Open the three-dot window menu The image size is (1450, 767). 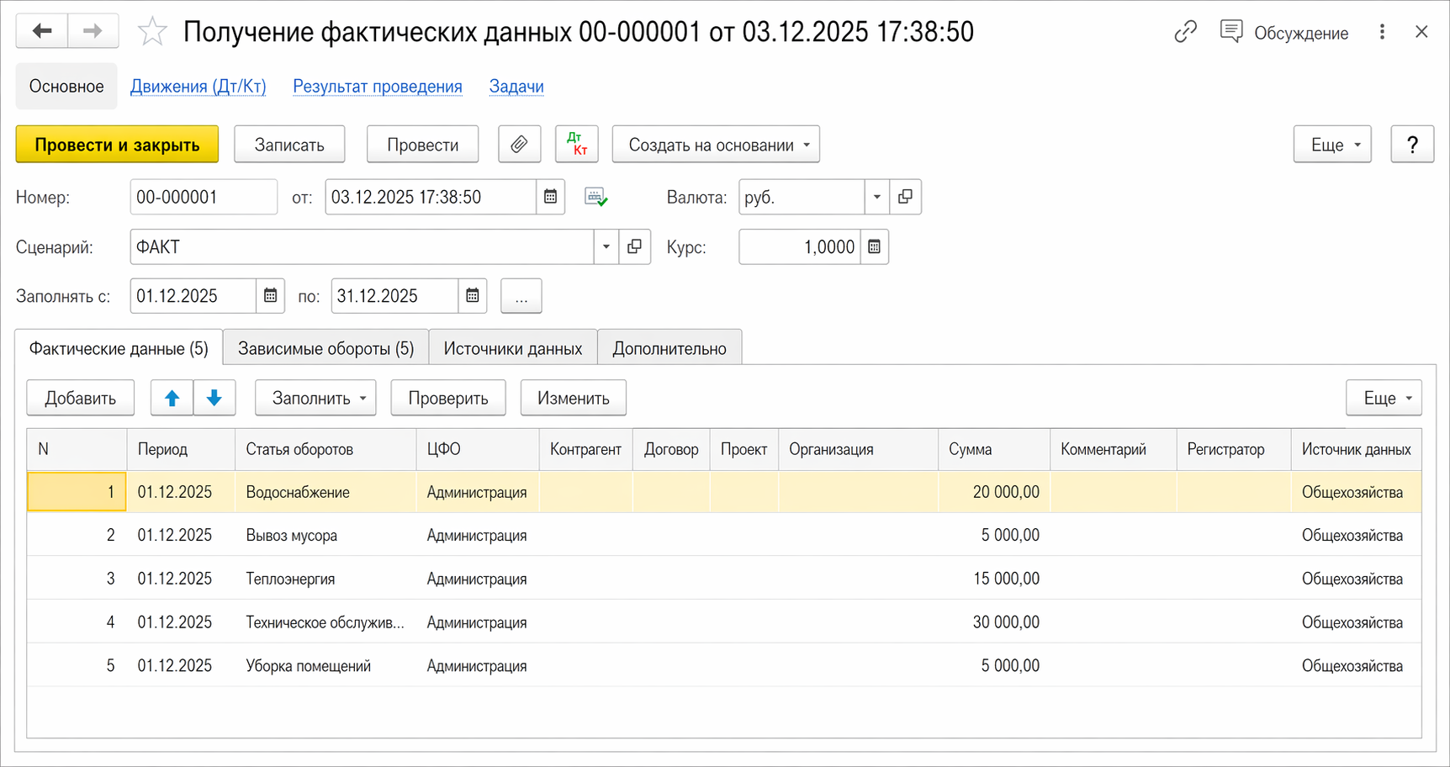(x=1382, y=32)
